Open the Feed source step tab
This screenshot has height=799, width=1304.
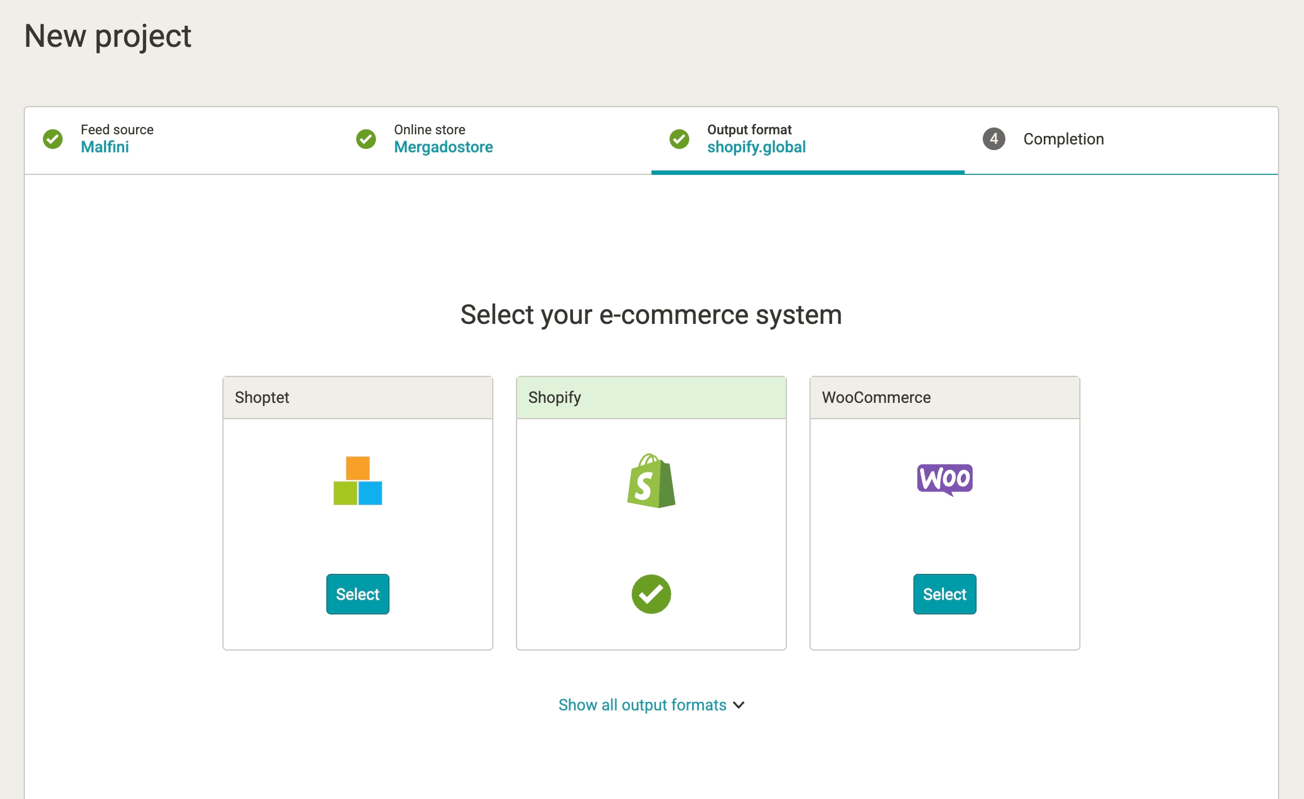click(181, 140)
